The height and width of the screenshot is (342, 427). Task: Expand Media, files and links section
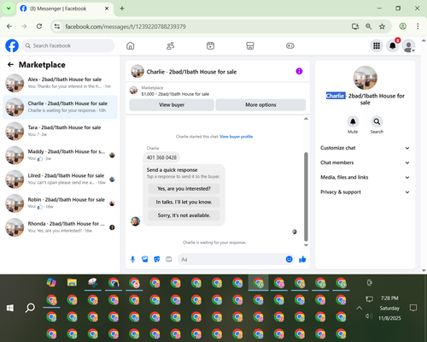pos(365,177)
